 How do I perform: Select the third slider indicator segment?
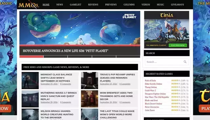coord(80,57)
